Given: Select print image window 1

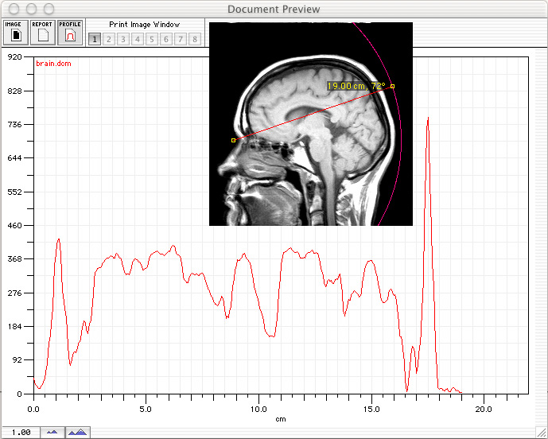Looking at the screenshot, I should [x=95, y=39].
